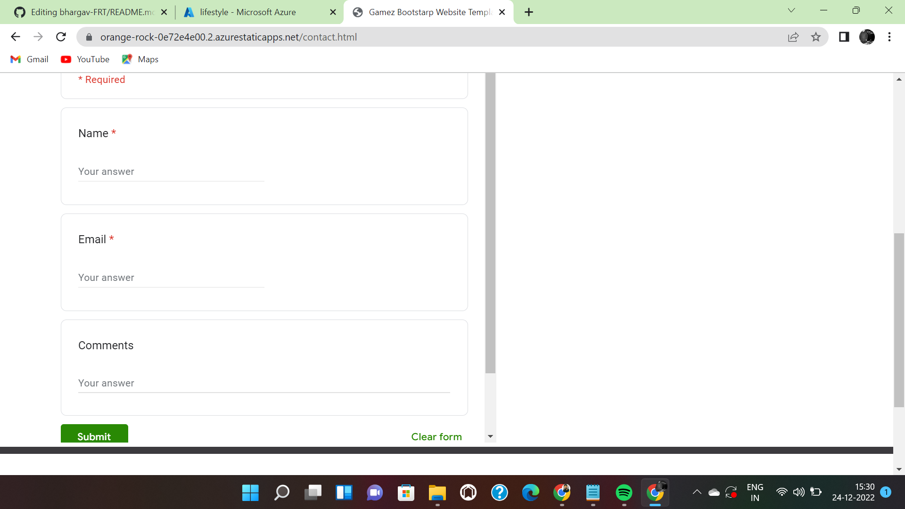Image resolution: width=905 pixels, height=509 pixels.
Task: Open a new browser tab
Action: pos(529,12)
